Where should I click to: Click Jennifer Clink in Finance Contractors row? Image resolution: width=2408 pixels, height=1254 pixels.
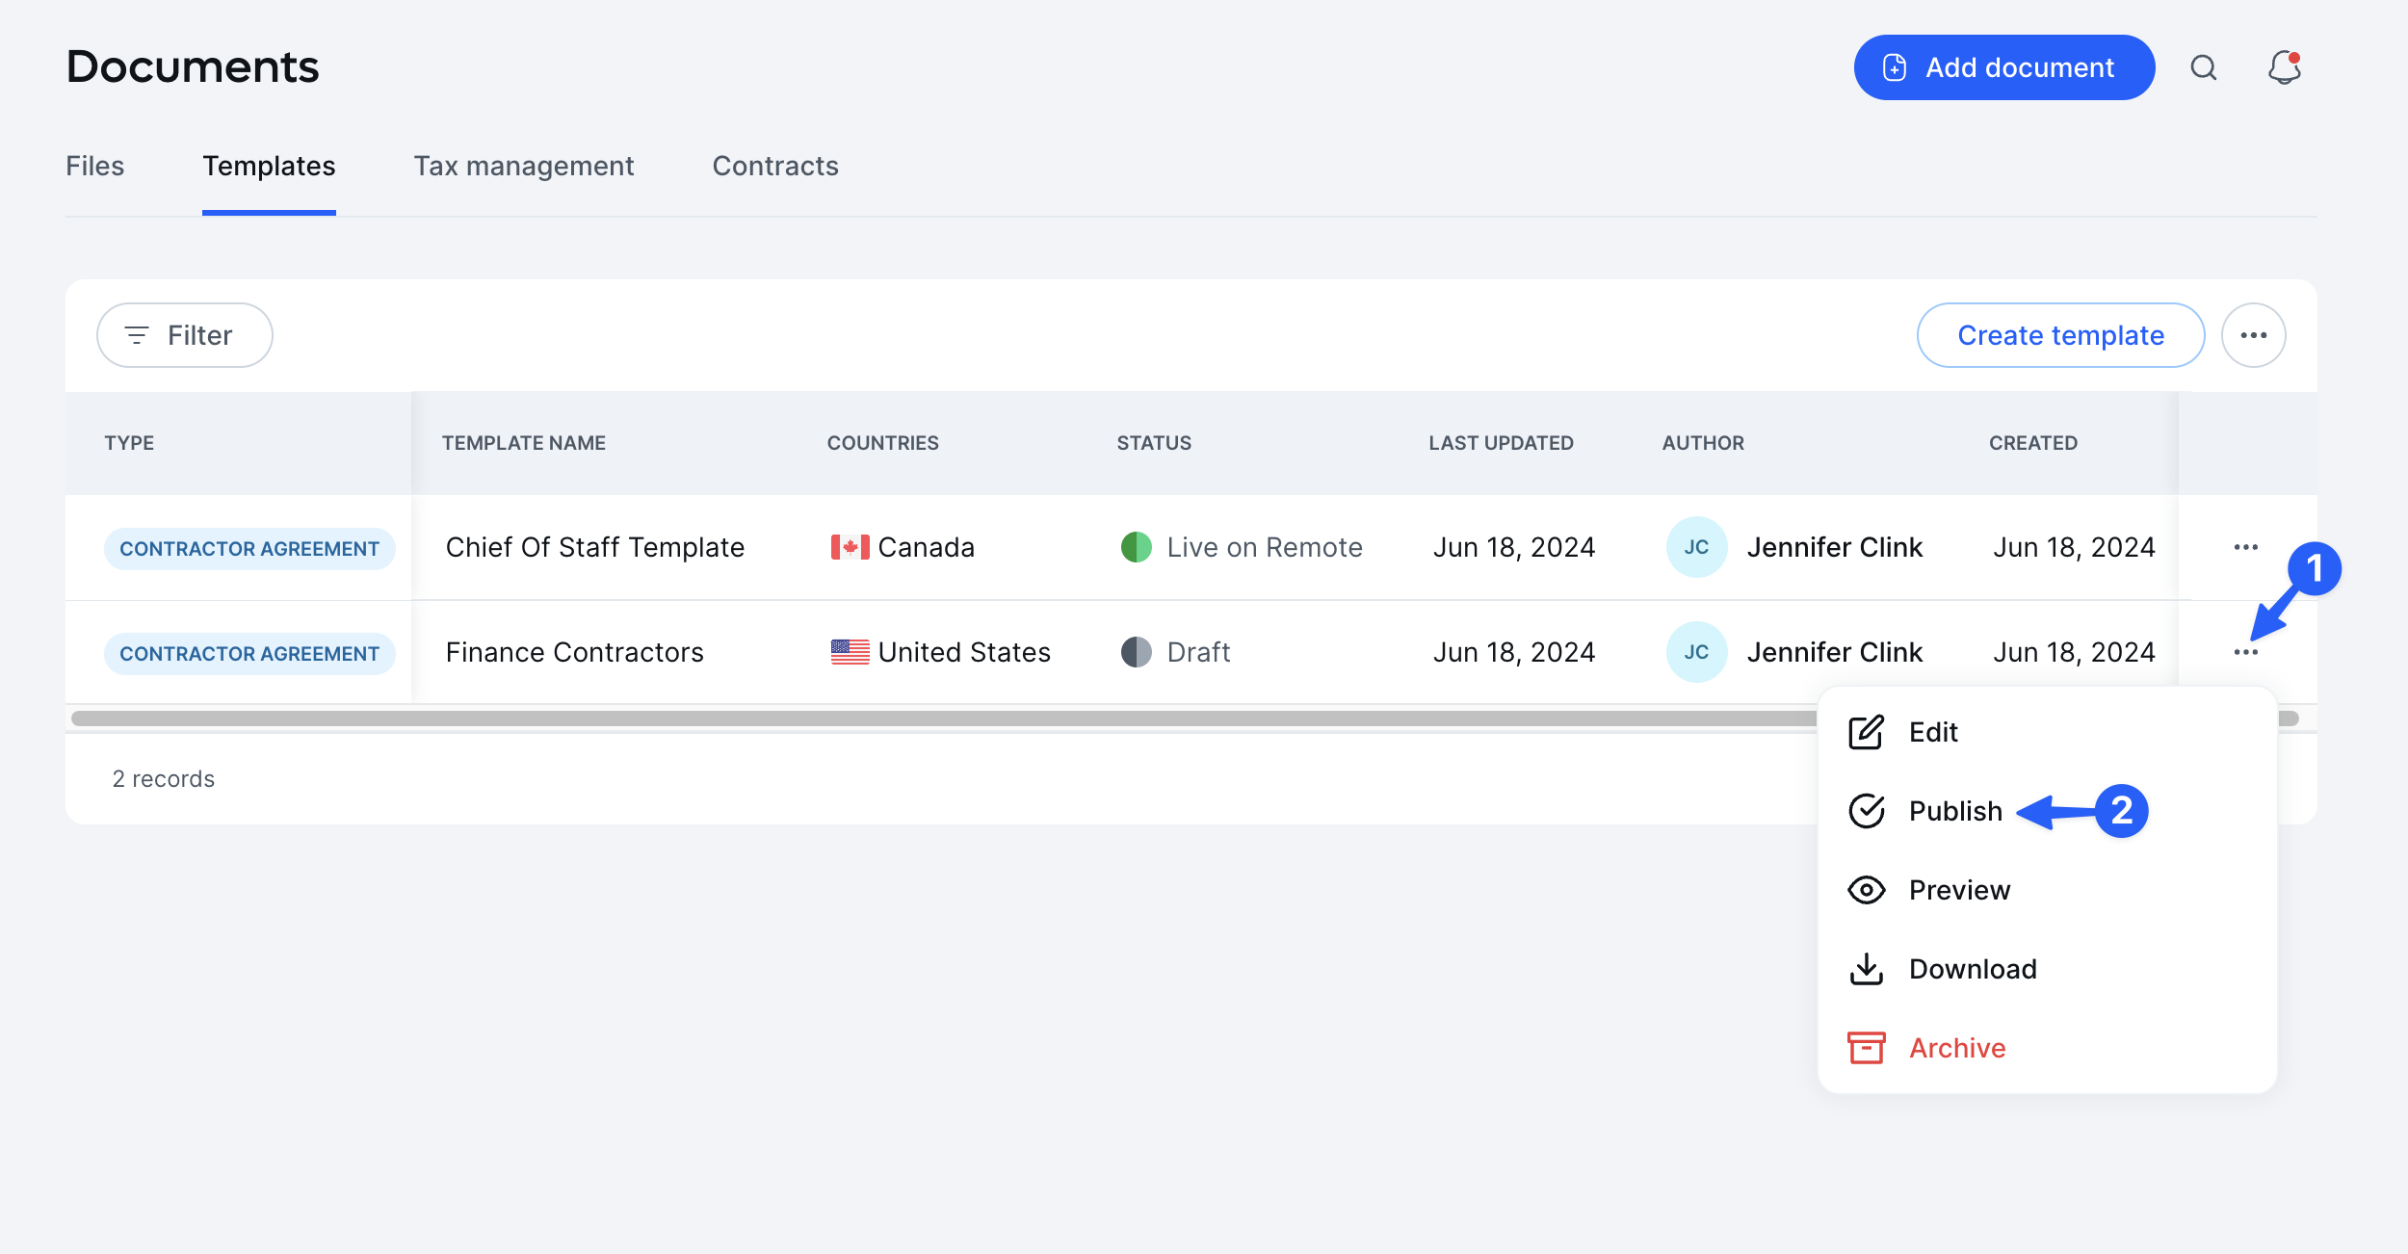pos(1835,652)
